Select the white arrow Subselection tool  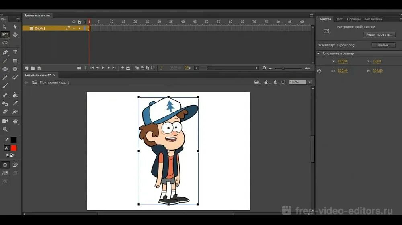point(15,26)
